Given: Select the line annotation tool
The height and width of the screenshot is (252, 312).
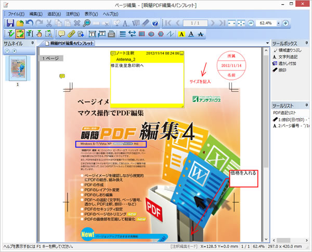Looking at the screenshot, I should [x=123, y=34].
